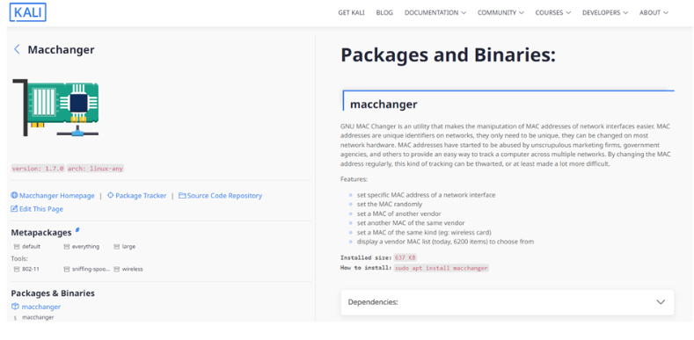
Task: Open the BLOG menu item
Action: (x=384, y=12)
